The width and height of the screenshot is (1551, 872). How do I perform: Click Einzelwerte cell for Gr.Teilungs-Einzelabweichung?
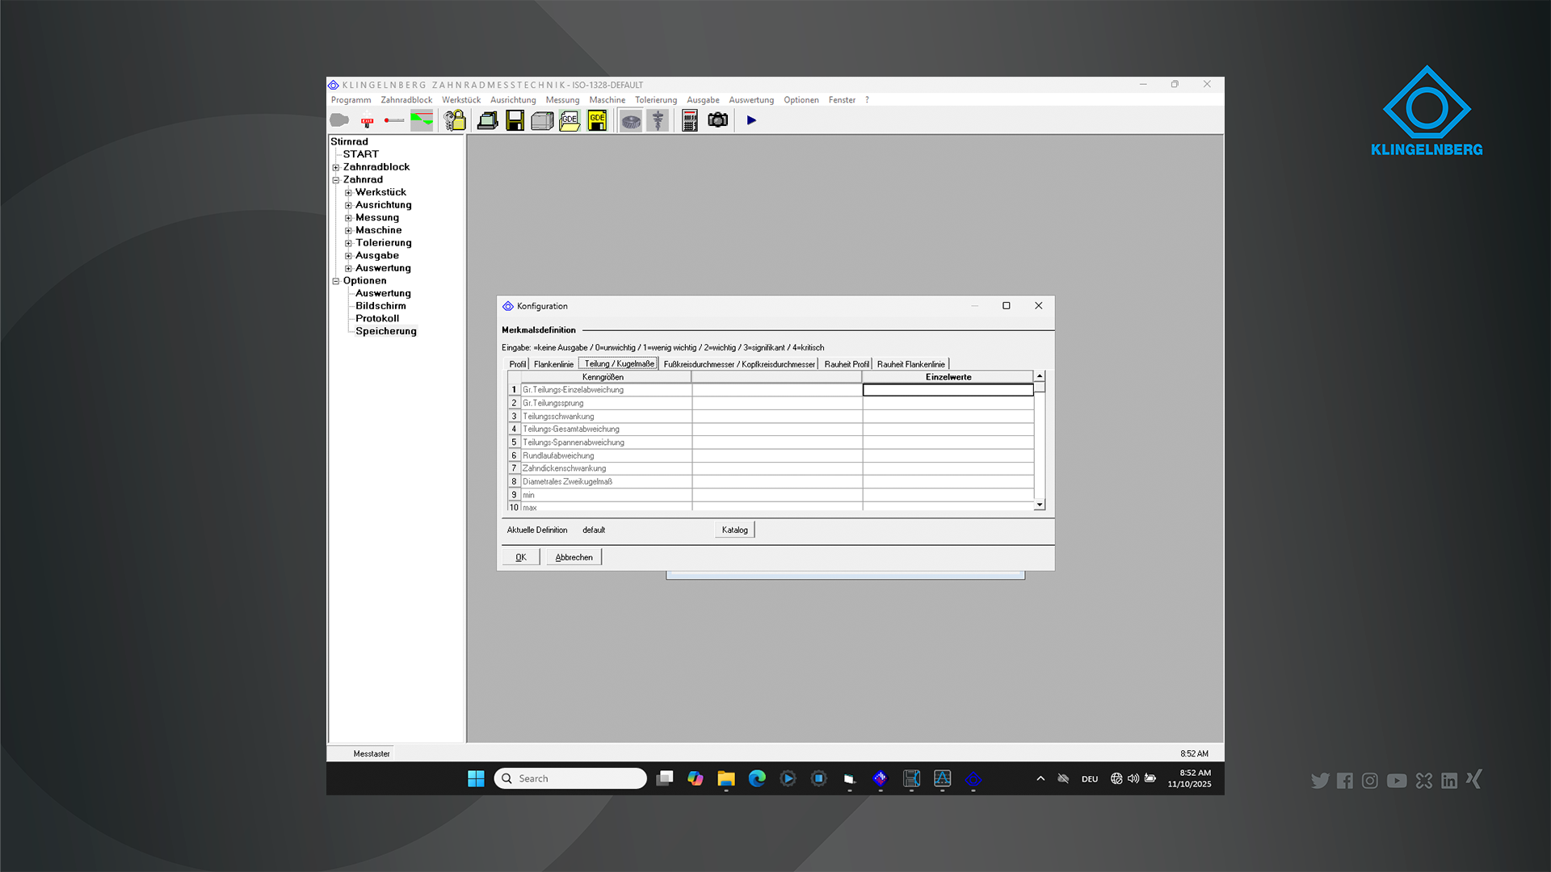point(948,390)
